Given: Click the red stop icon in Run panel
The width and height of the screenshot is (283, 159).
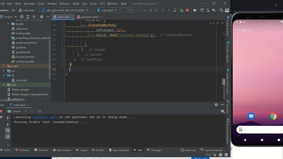Looking at the screenshot, I should (x=1, y=111).
